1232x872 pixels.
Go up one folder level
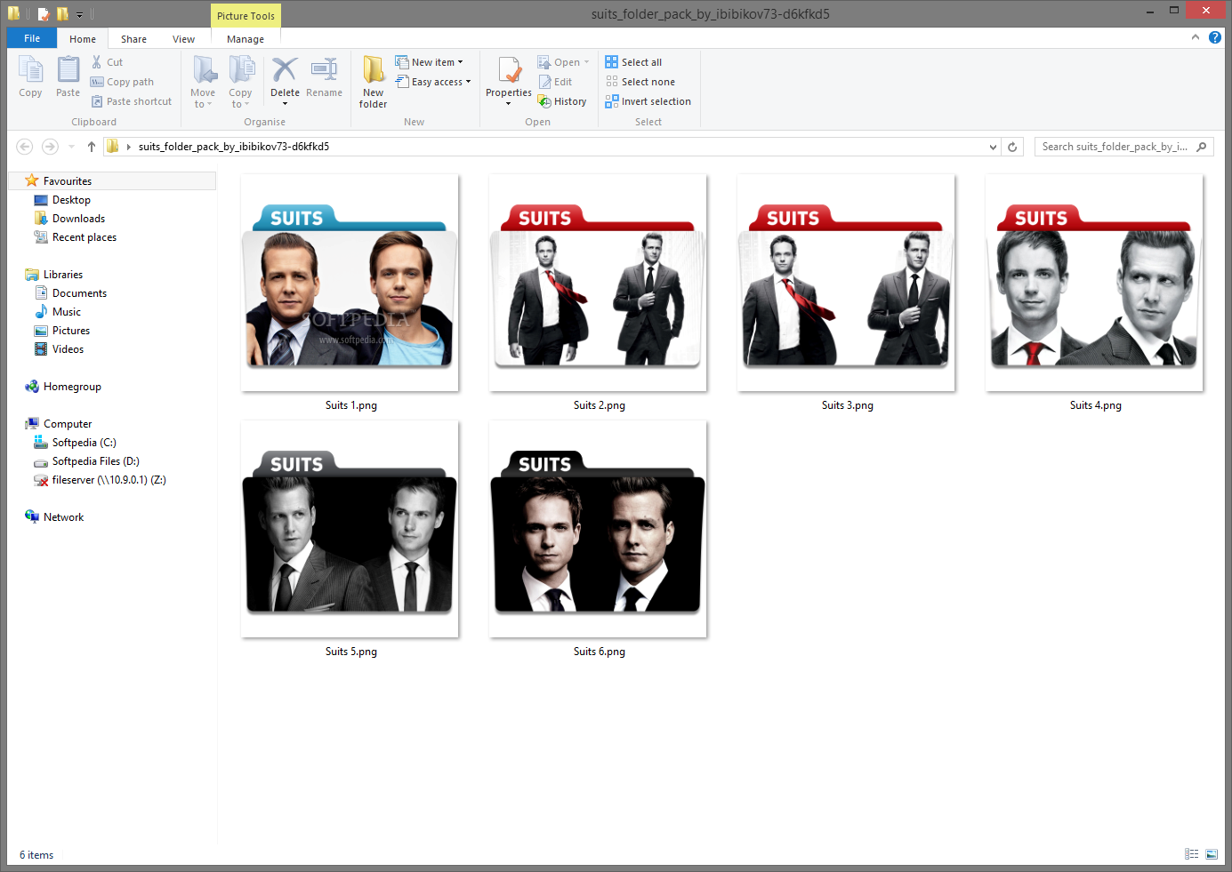(x=91, y=147)
